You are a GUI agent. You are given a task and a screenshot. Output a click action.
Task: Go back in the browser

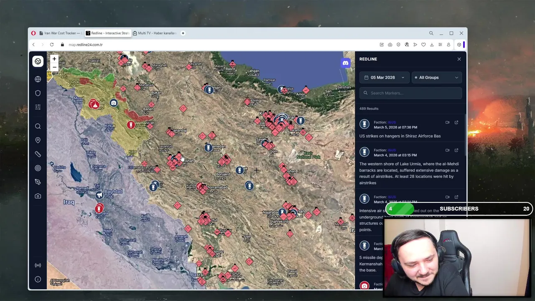33,45
